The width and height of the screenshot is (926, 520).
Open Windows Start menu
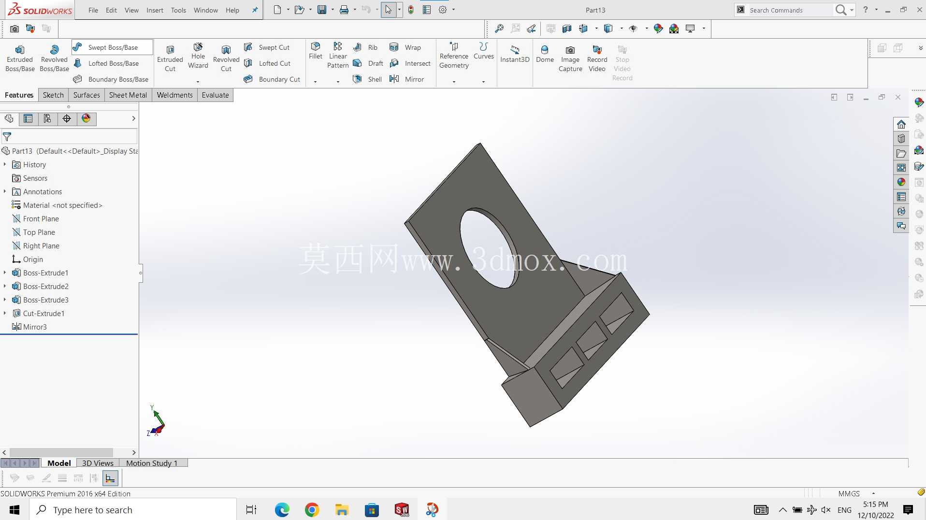pyautogui.click(x=14, y=510)
